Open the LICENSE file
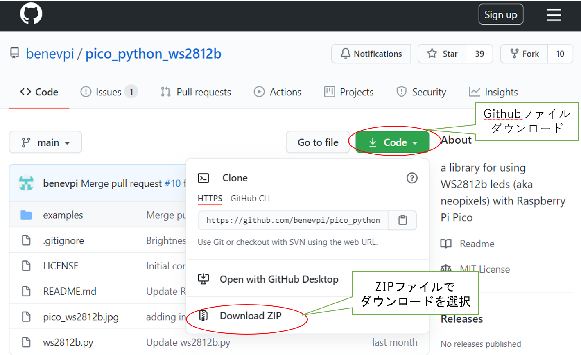The width and height of the screenshot is (581, 355). (61, 266)
